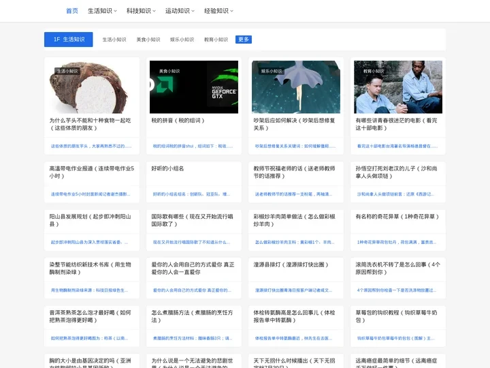
Task: Open article 胸的大小是由基因决定的吗
Action: click(x=91, y=363)
